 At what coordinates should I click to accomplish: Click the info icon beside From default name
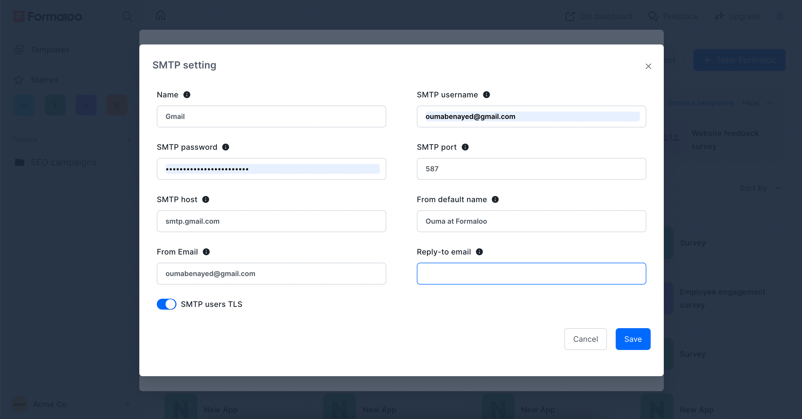(x=495, y=200)
